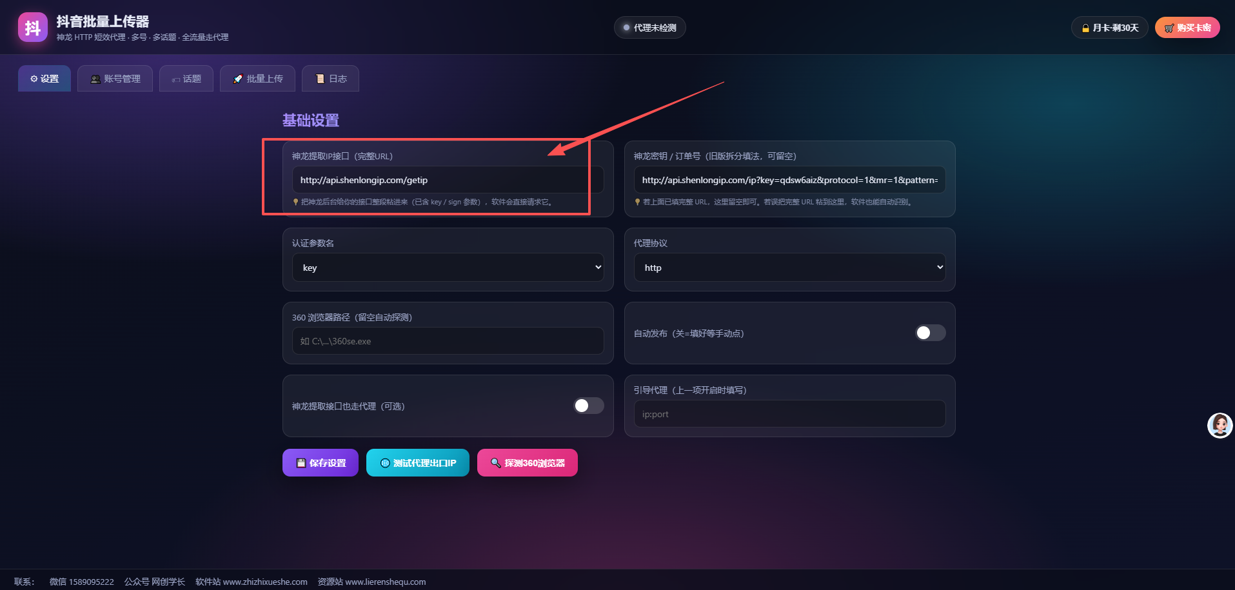Screen dimensions: 1235x590
Task: Focus the 神龙提取IP接口 URL input field
Action: click(448, 180)
